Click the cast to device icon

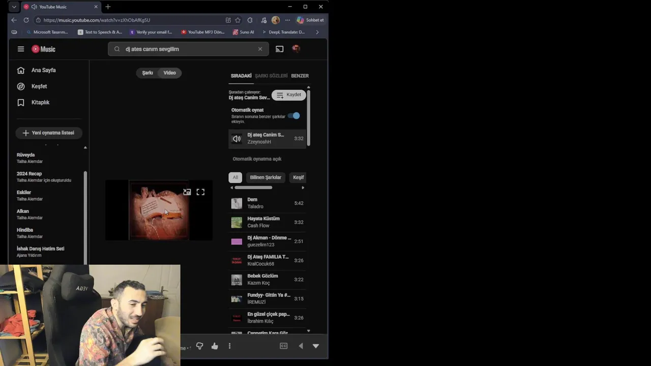279,49
